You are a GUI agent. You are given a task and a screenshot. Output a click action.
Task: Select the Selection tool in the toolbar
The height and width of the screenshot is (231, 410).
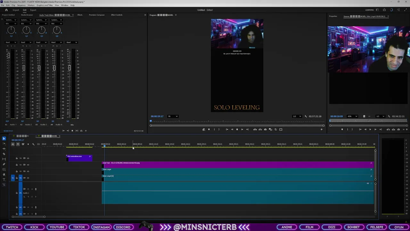4,139
